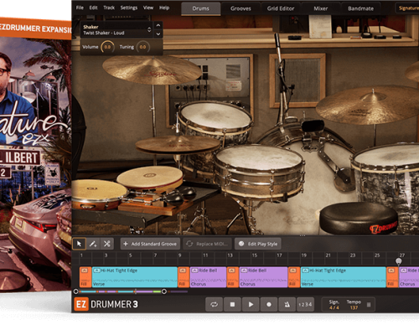Toggle the metronome
The image size is (419, 335).
[287, 304]
